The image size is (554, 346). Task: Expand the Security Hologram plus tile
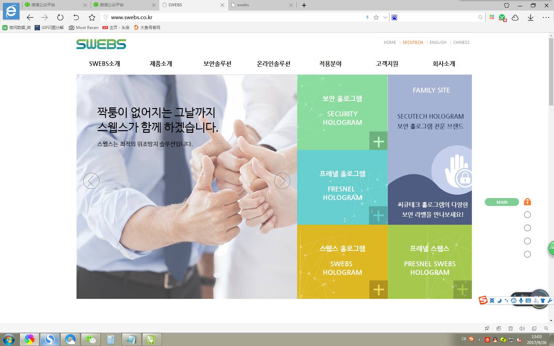[x=378, y=141]
